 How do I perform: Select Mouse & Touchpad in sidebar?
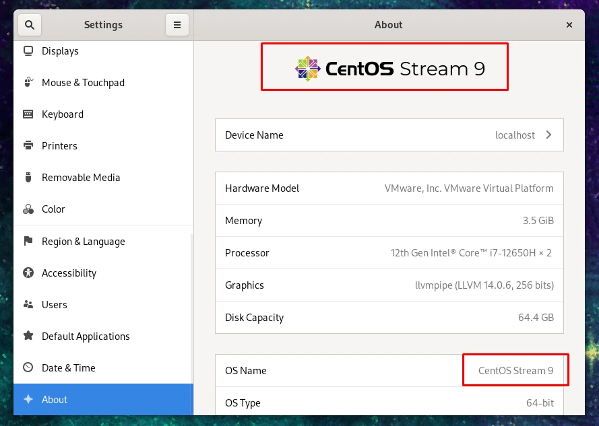point(103,83)
